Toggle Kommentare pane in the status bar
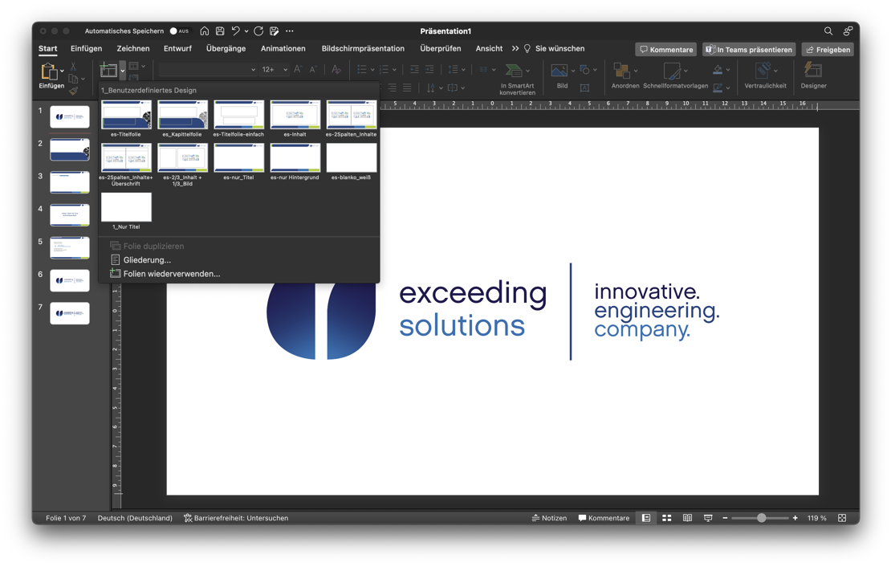This screenshot has width=891, height=567. 604,518
